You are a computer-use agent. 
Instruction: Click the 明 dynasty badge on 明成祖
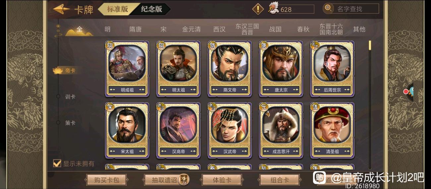[x=110, y=45]
